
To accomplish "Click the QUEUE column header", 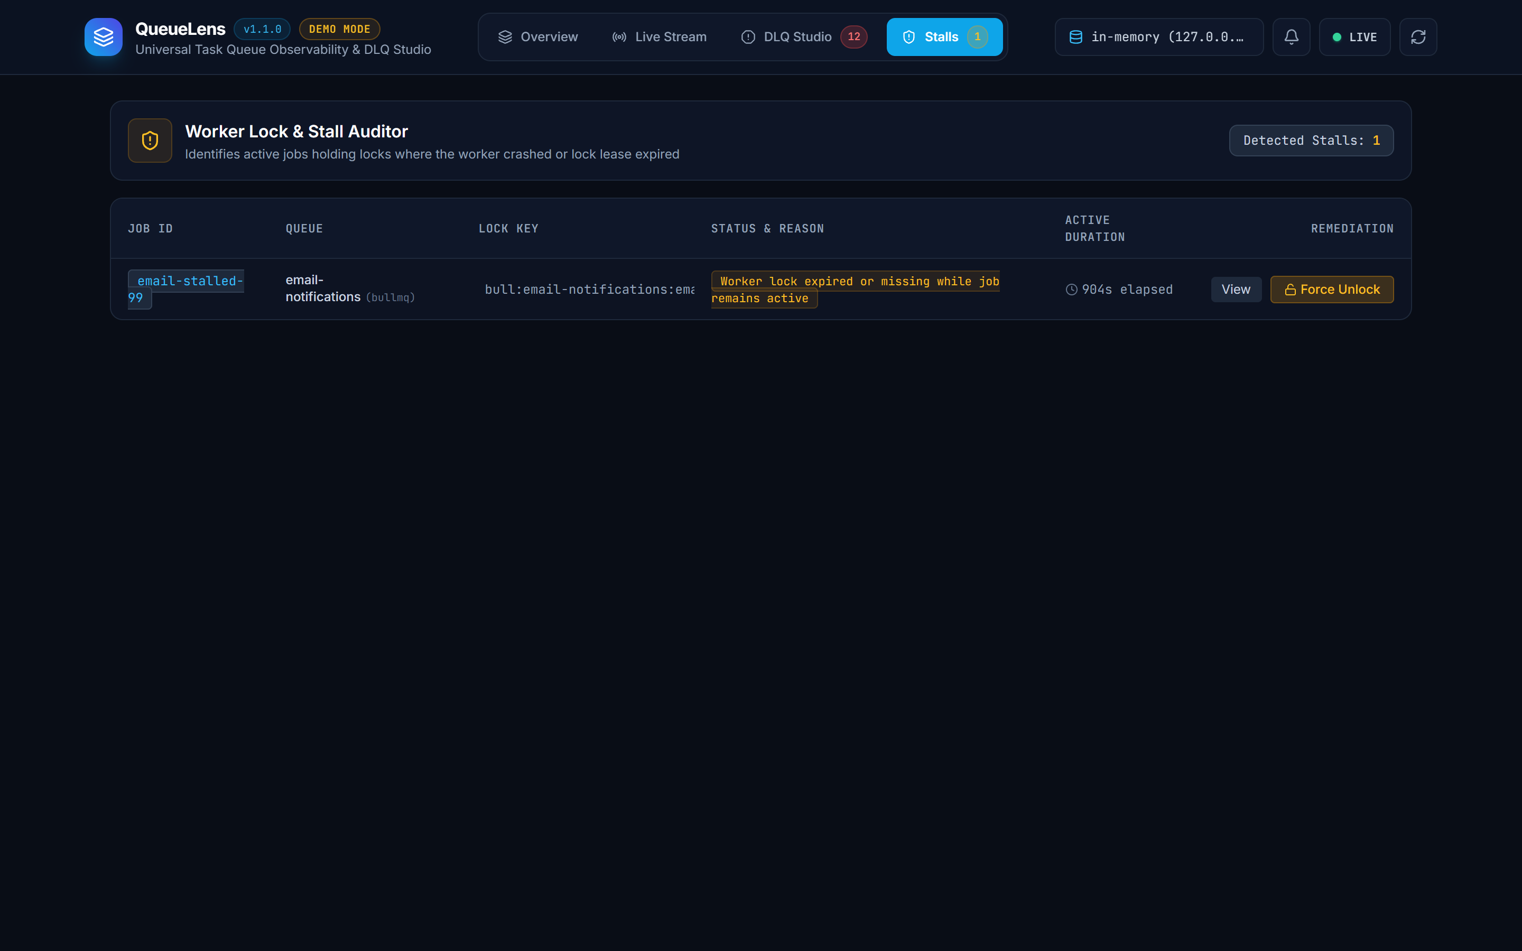I will 304,228.
